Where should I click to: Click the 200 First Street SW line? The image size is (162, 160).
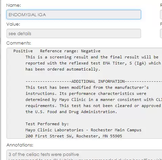[x=74, y=136]
